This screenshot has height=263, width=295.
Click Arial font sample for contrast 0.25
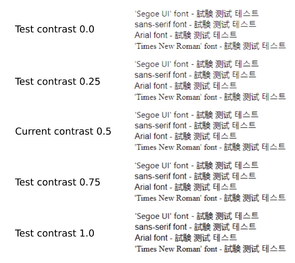coord(186,86)
